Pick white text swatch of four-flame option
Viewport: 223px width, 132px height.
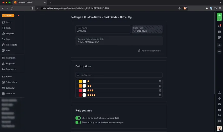[x=84, y=95]
